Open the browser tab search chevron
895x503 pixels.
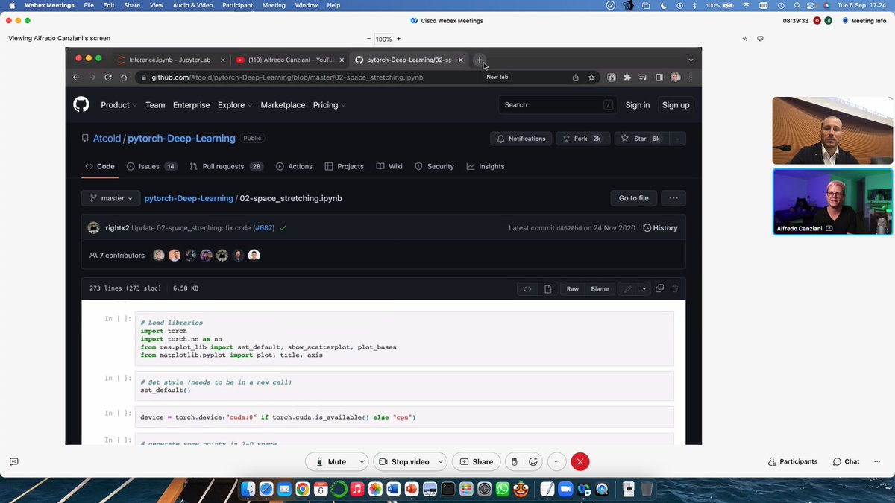(691, 60)
